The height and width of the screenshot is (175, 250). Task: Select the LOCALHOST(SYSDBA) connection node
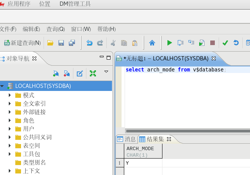pos(56,86)
